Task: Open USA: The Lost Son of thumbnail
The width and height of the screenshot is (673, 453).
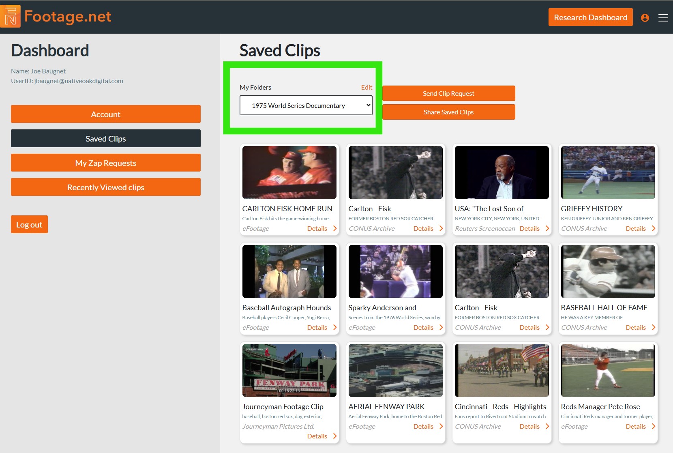Action: [502, 173]
